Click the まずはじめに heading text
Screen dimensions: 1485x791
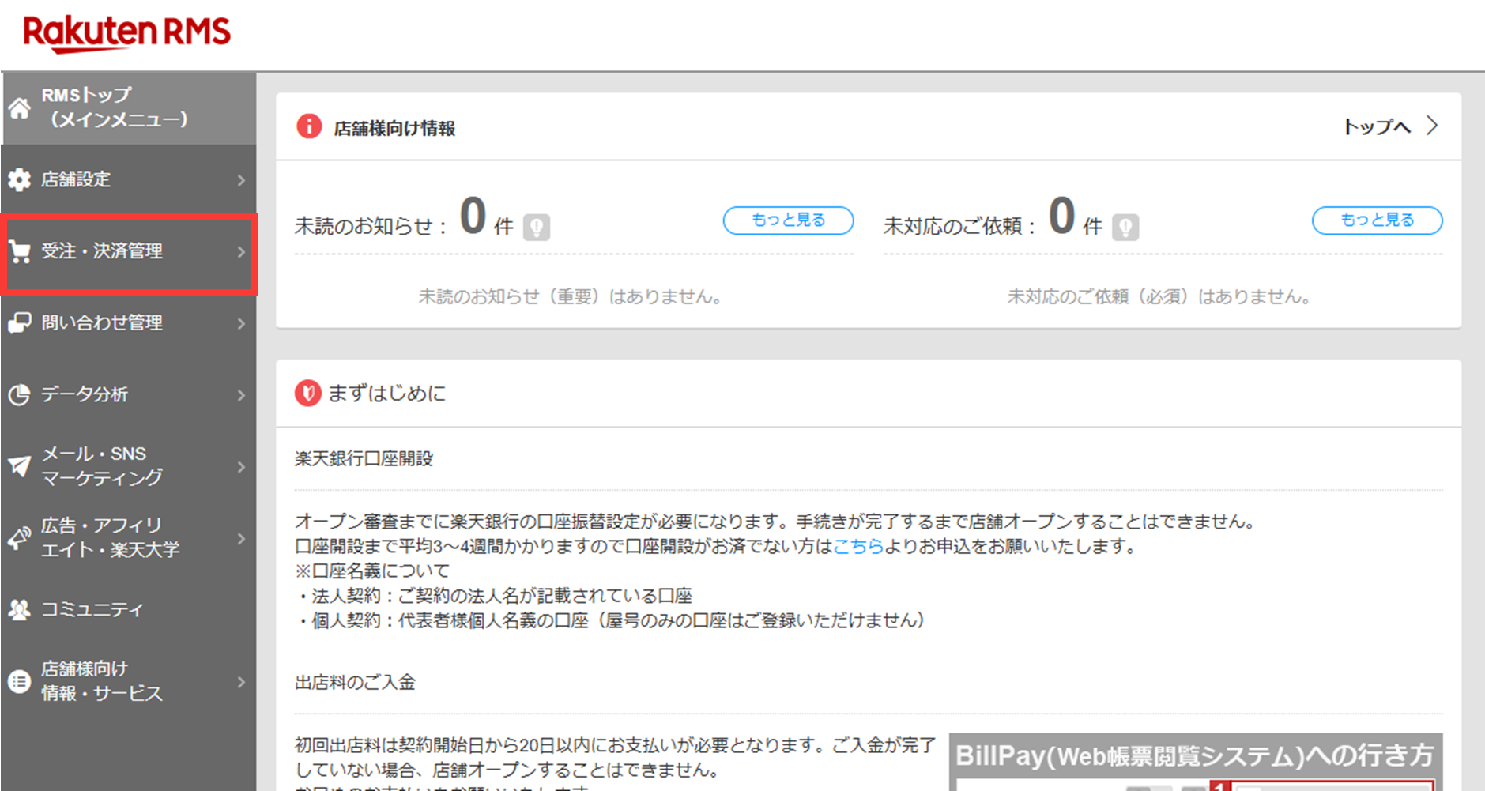point(386,394)
